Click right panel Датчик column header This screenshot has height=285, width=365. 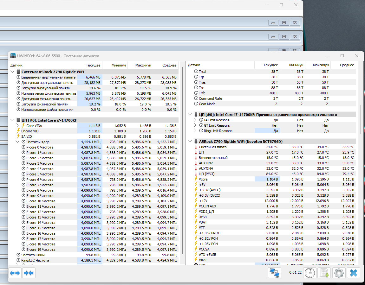(220, 65)
